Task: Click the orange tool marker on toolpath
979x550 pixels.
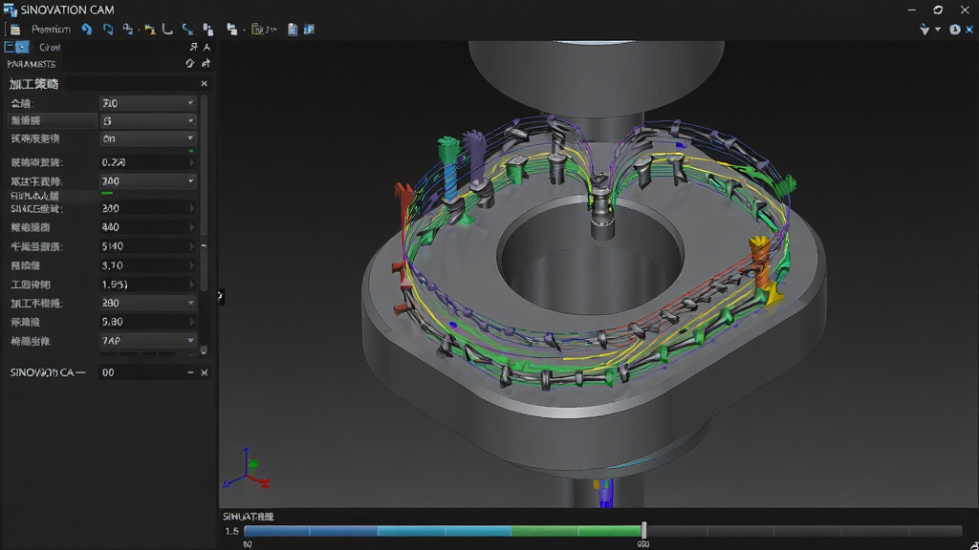Action: (x=760, y=262)
